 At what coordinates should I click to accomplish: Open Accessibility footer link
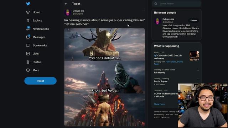159,114
